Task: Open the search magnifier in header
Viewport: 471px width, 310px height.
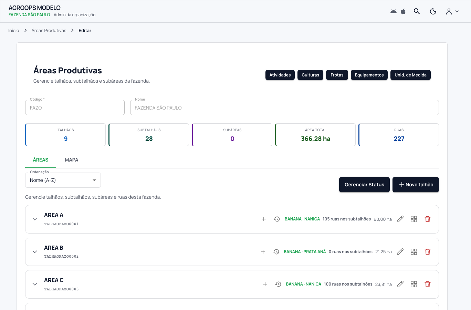Action: coord(417,11)
